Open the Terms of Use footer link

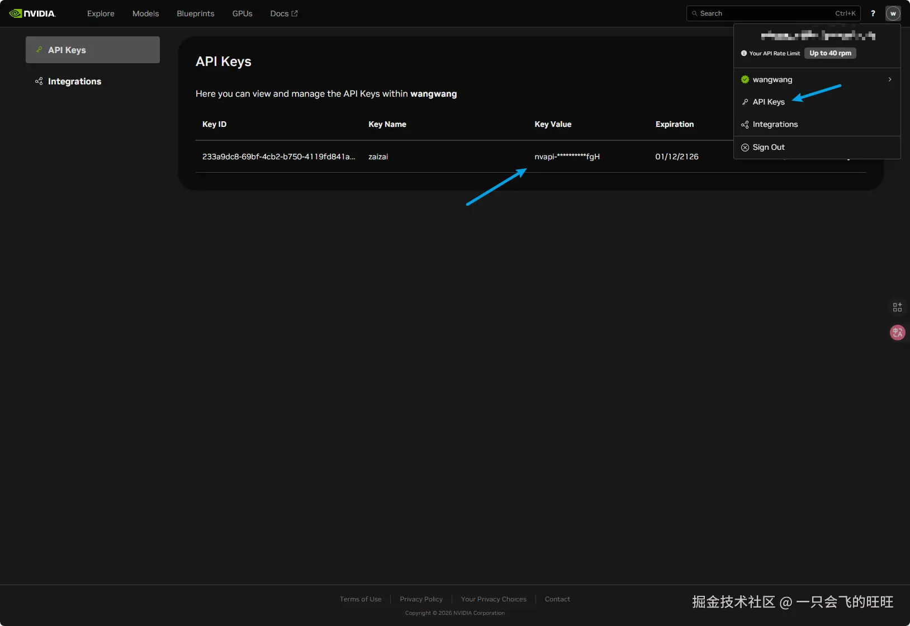361,599
